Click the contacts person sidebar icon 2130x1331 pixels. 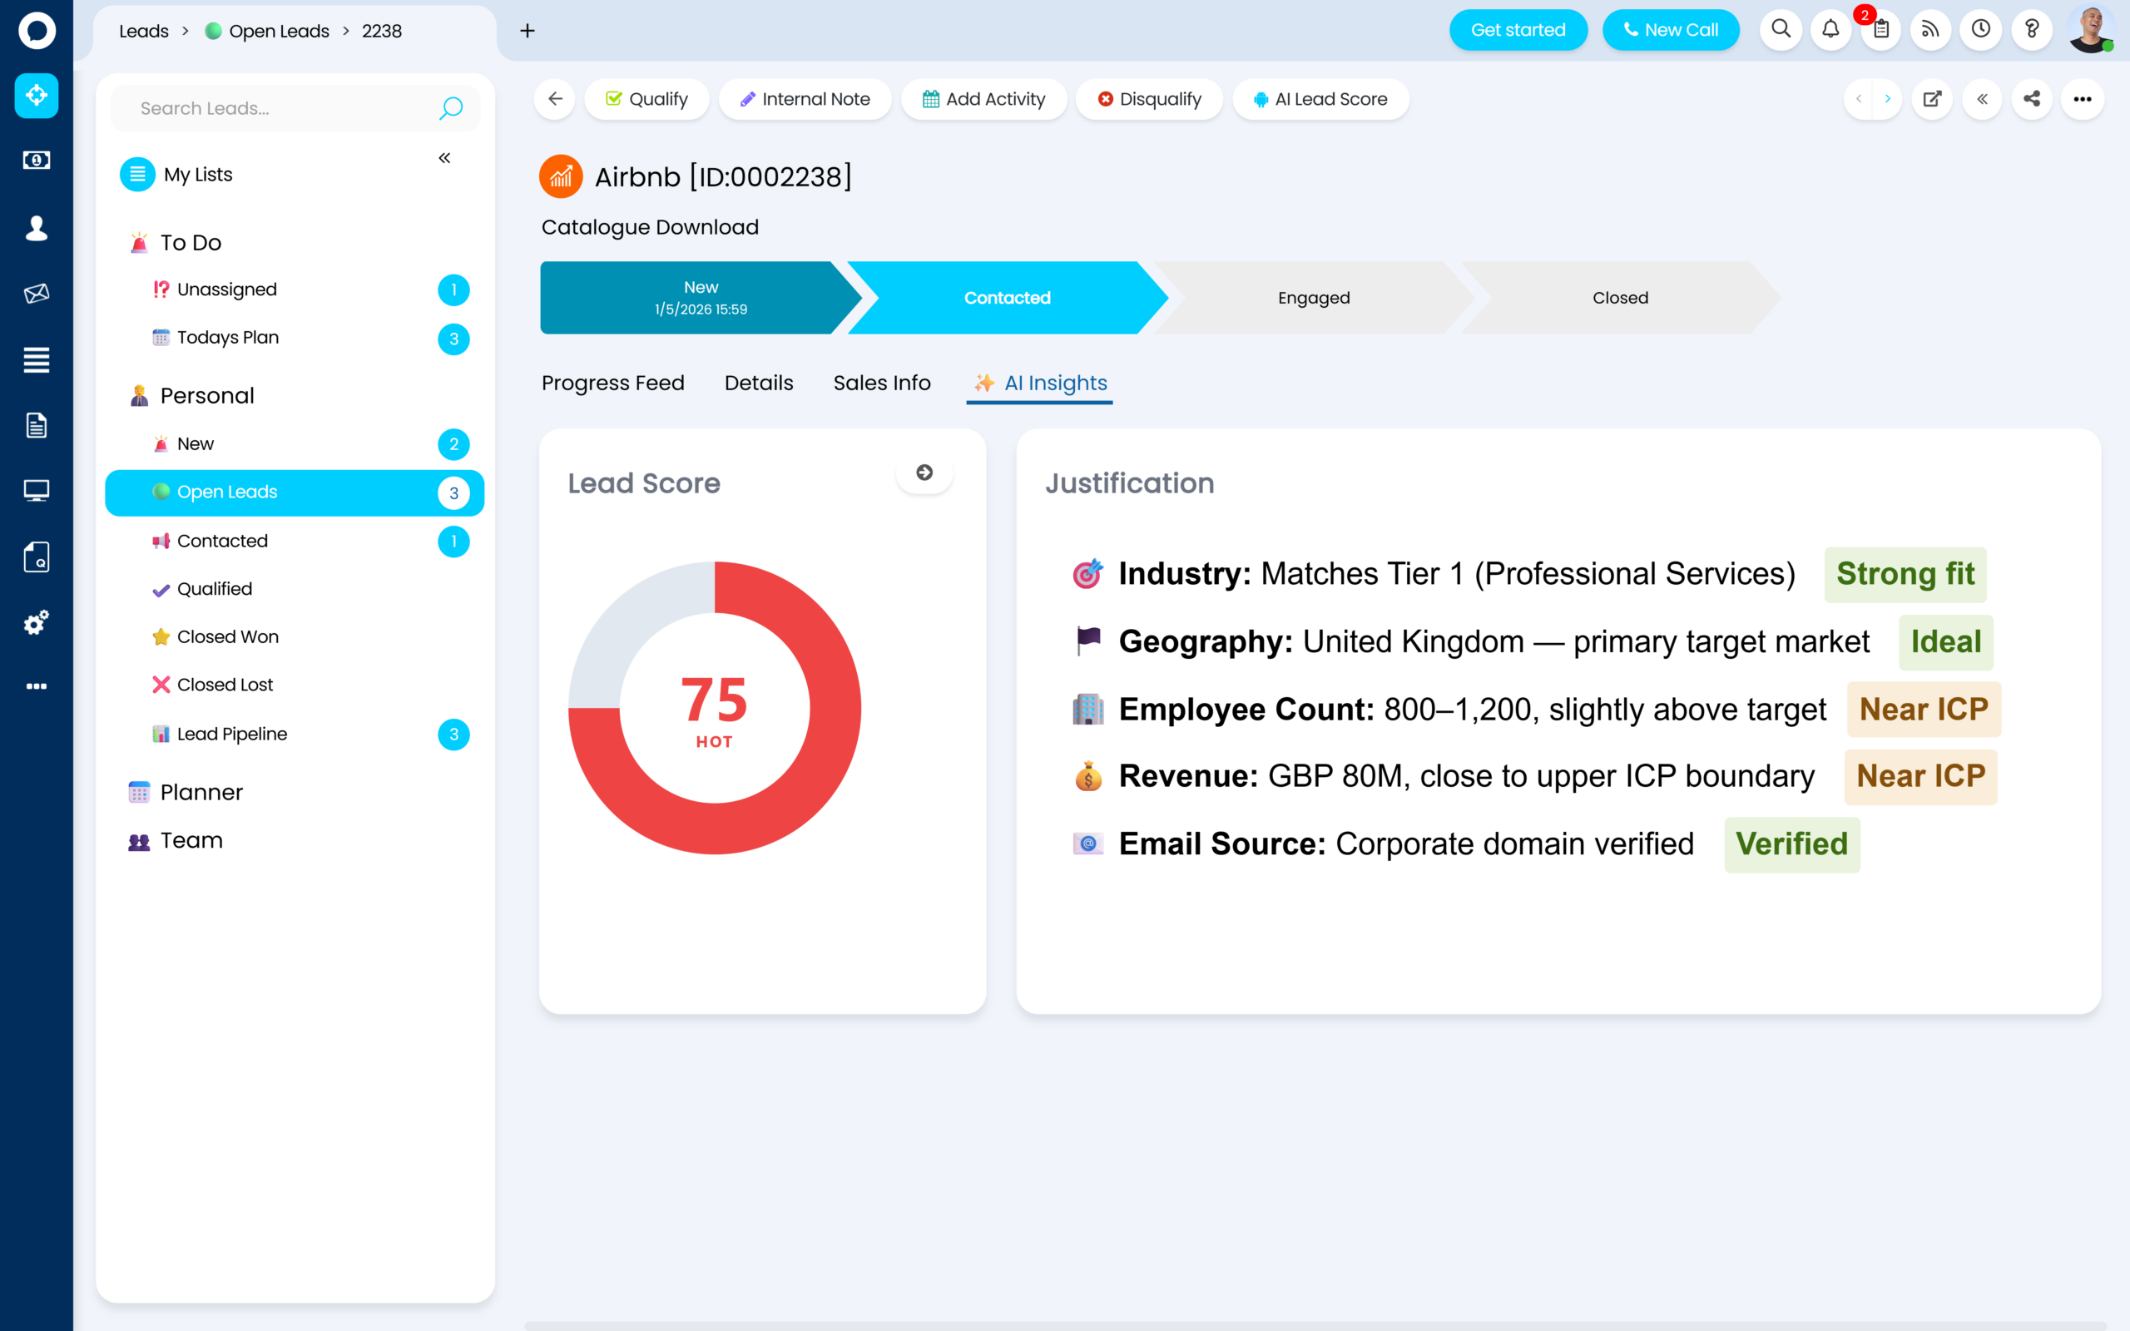pos(36,228)
